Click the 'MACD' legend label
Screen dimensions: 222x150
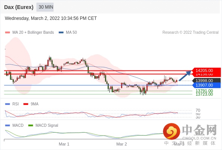18,126
